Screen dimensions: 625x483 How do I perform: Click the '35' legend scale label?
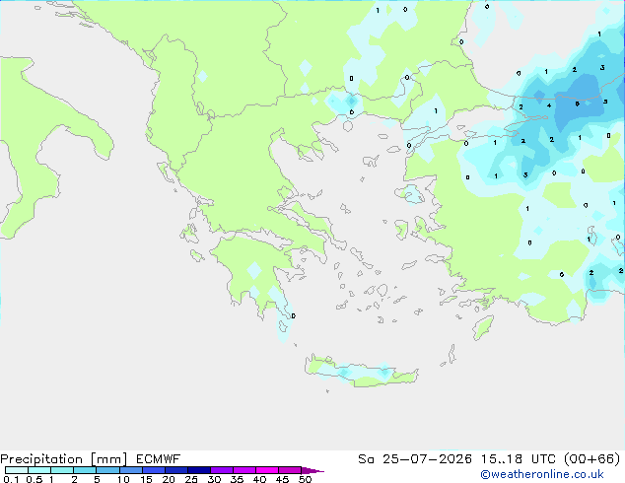pos(237,479)
